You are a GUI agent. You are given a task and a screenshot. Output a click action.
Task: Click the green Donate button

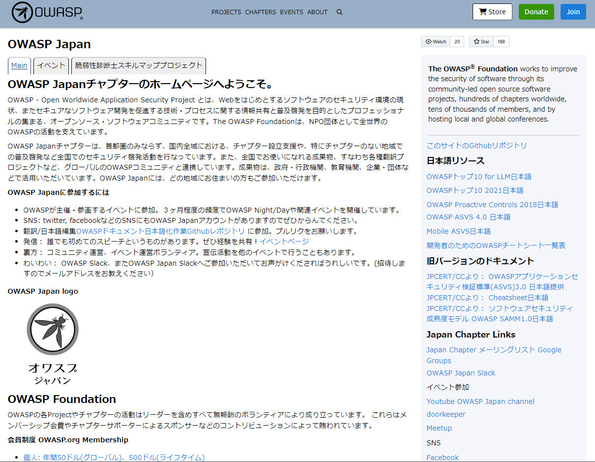[x=536, y=11]
